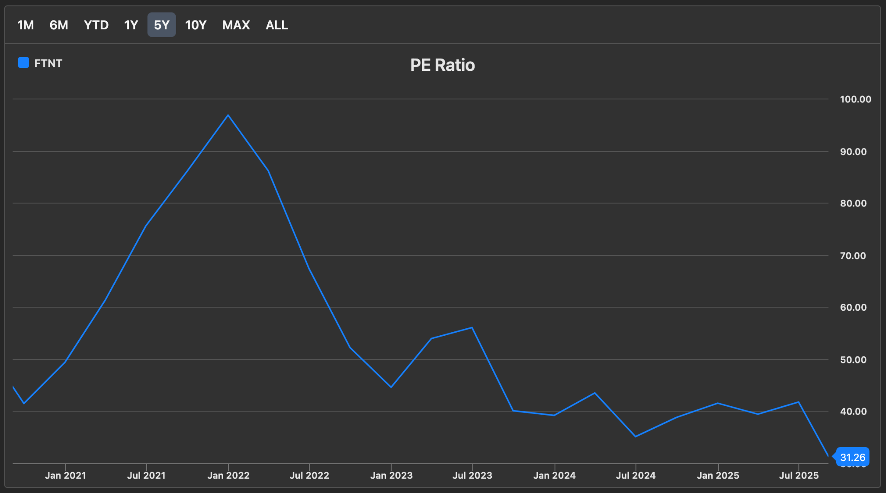The image size is (886, 493).
Task: Toggle the FTNT series legend
Action: tap(48, 64)
